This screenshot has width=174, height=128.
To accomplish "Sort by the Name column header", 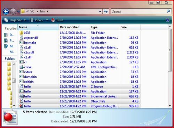I will click(x=38, y=27).
